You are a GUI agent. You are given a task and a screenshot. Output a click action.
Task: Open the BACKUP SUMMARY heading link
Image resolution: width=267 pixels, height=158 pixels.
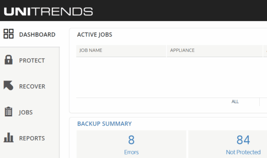(x=104, y=124)
